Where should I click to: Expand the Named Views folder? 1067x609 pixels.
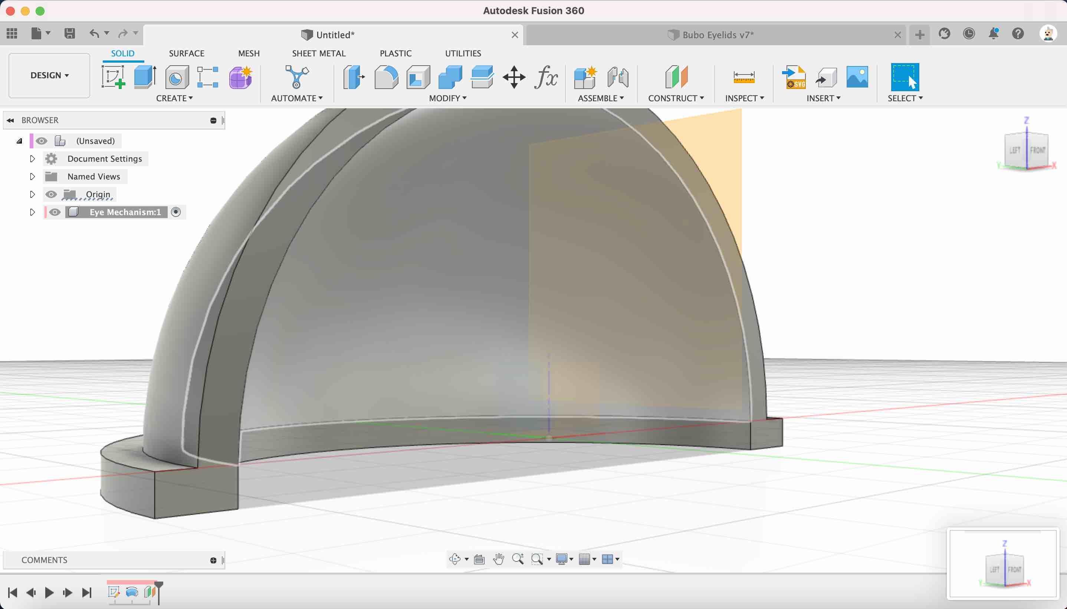[32, 176]
